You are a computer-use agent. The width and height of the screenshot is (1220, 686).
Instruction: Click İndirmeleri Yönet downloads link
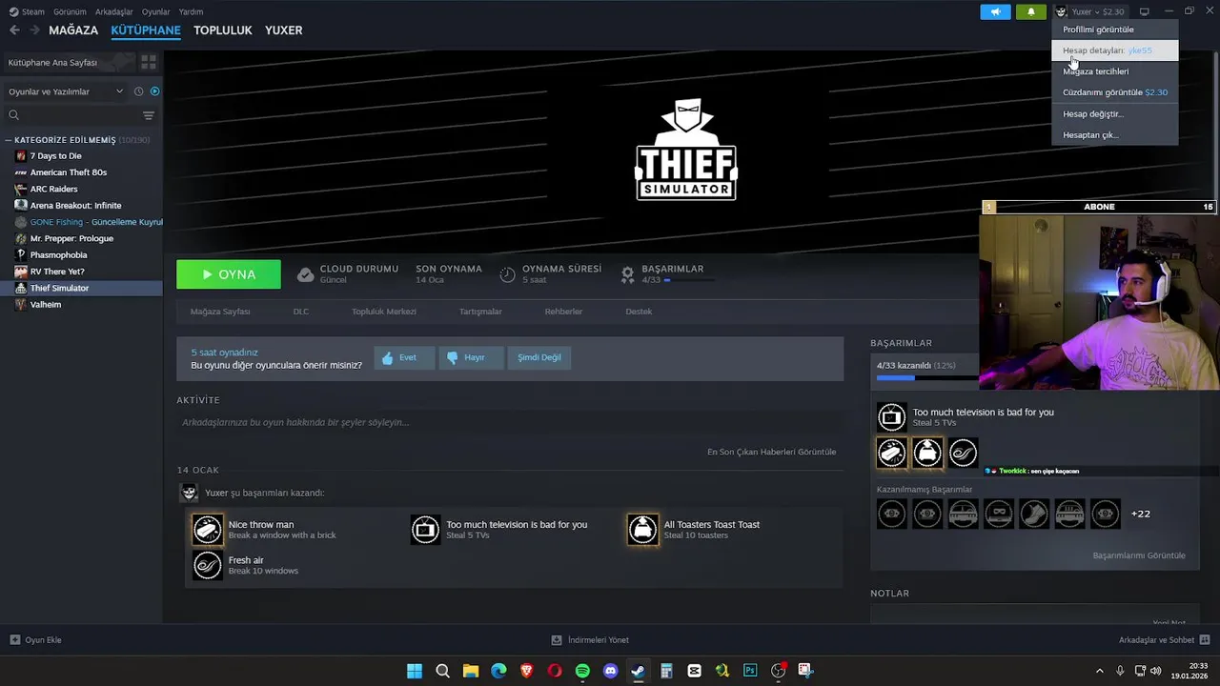point(590,640)
